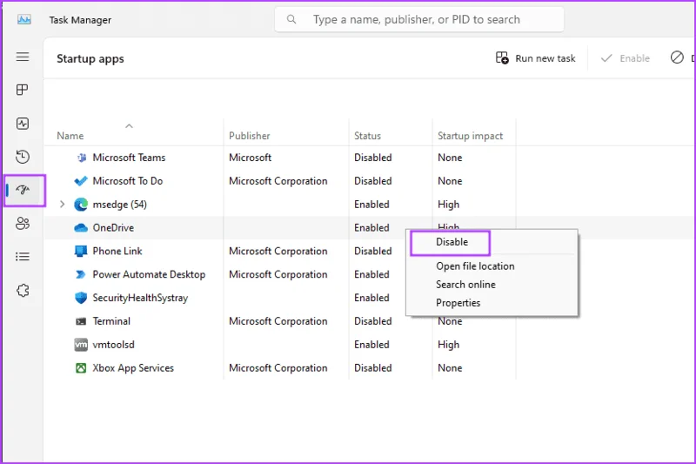This screenshot has width=696, height=464.
Task: Click the Terminal app icon
Action: 81,321
